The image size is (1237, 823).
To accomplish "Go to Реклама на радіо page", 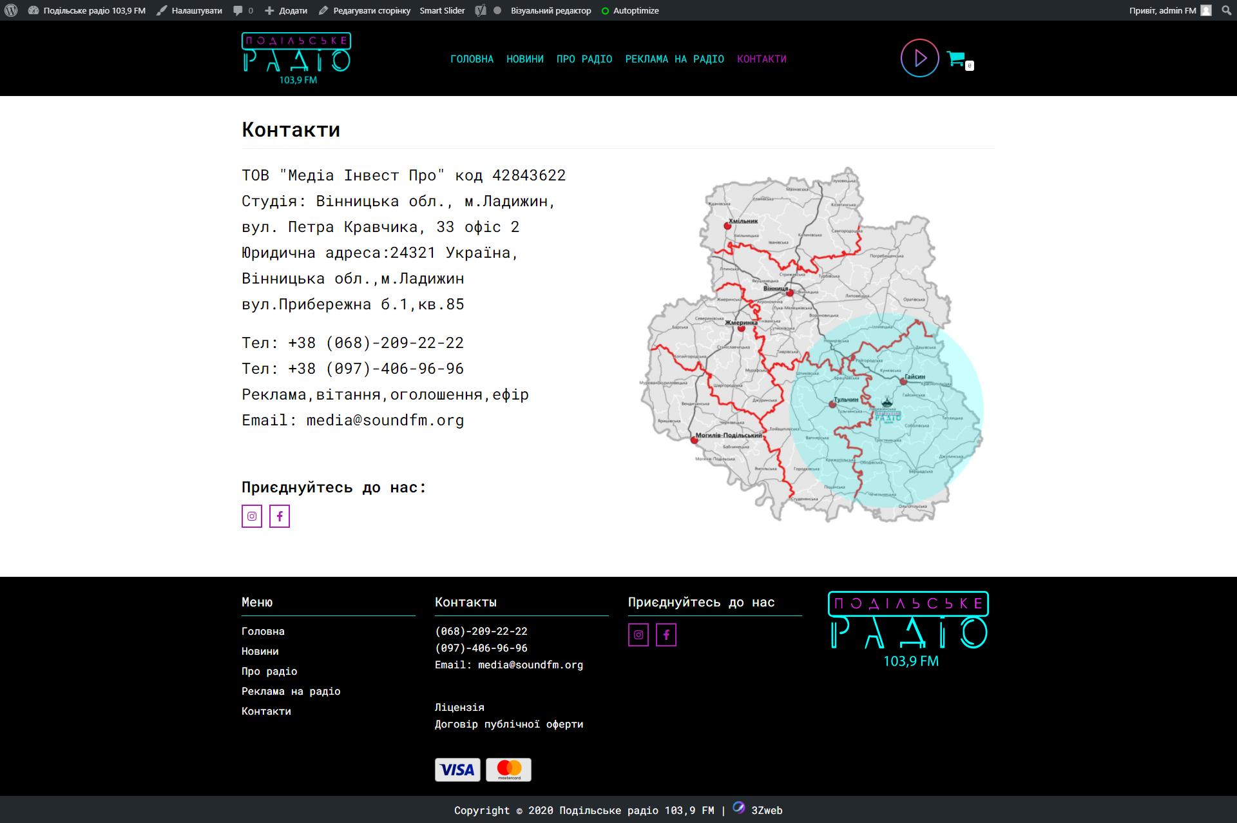I will coord(674,59).
